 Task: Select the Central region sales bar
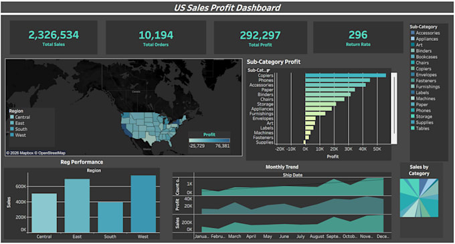(44, 213)
